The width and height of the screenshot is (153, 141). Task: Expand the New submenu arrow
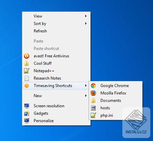86,96
